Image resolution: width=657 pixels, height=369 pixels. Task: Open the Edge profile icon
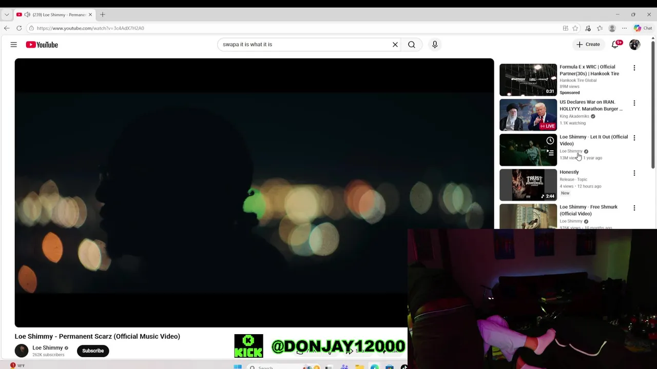612,28
